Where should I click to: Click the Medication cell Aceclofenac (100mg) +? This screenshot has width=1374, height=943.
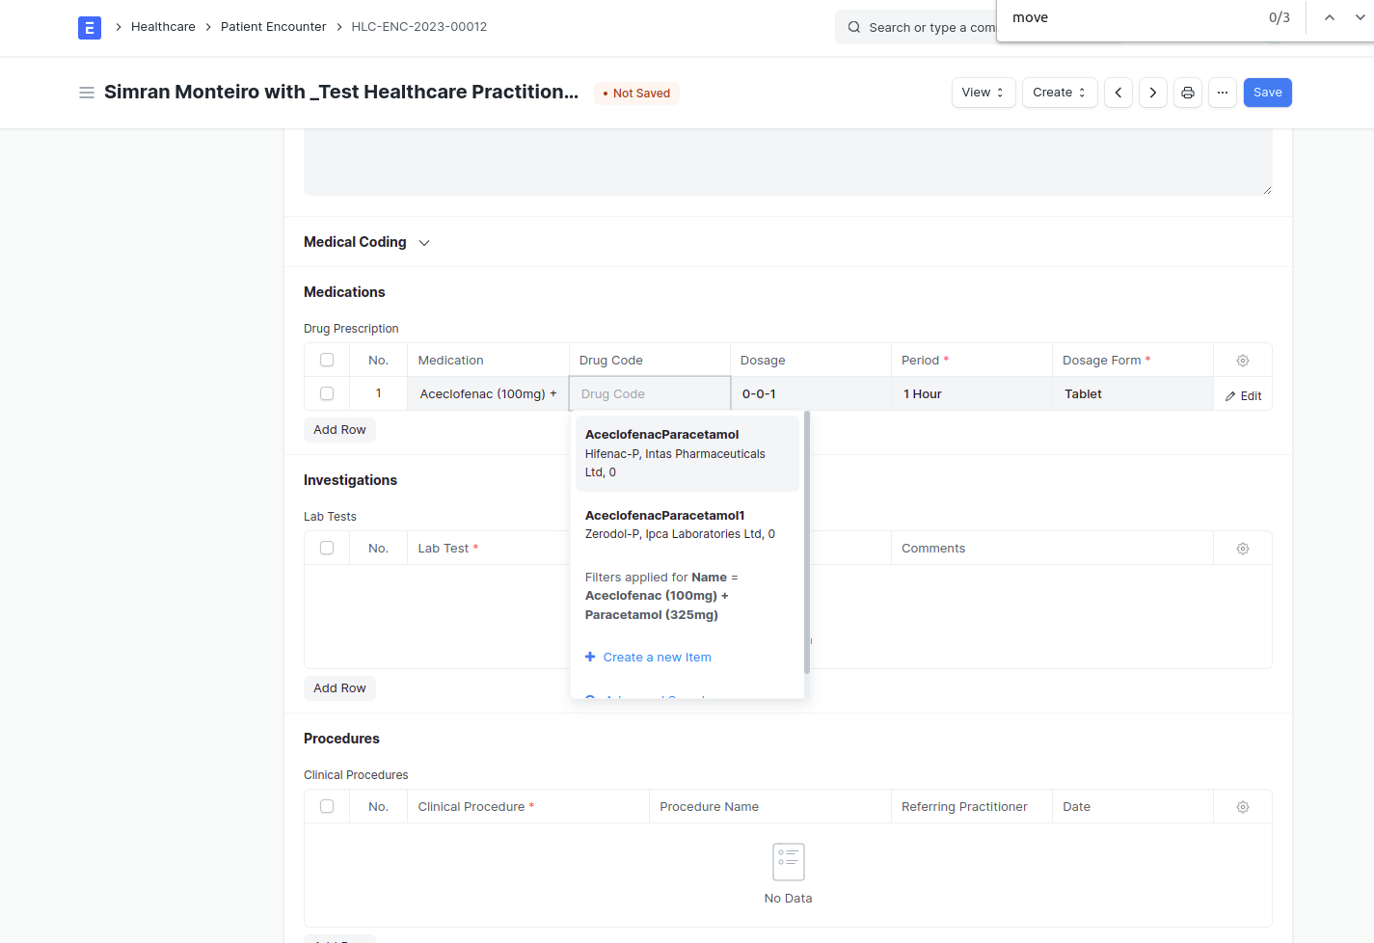pos(488,394)
